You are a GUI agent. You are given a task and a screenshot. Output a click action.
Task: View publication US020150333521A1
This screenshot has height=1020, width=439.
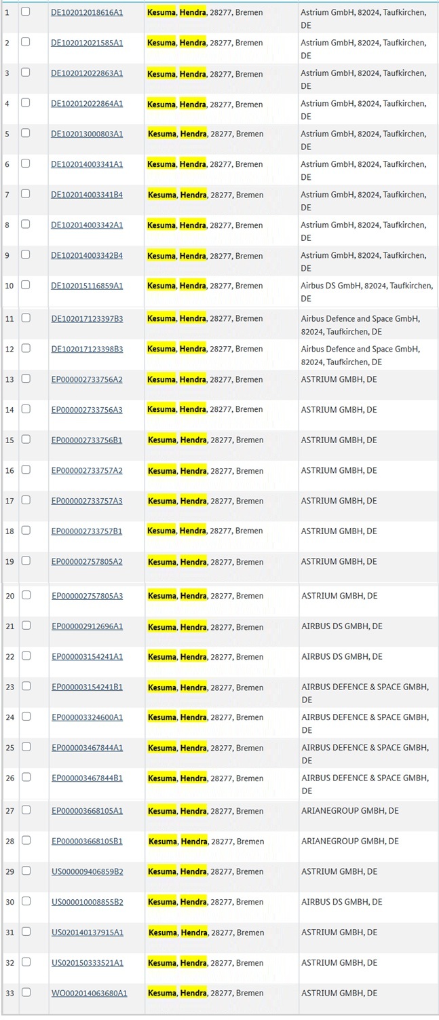click(88, 963)
